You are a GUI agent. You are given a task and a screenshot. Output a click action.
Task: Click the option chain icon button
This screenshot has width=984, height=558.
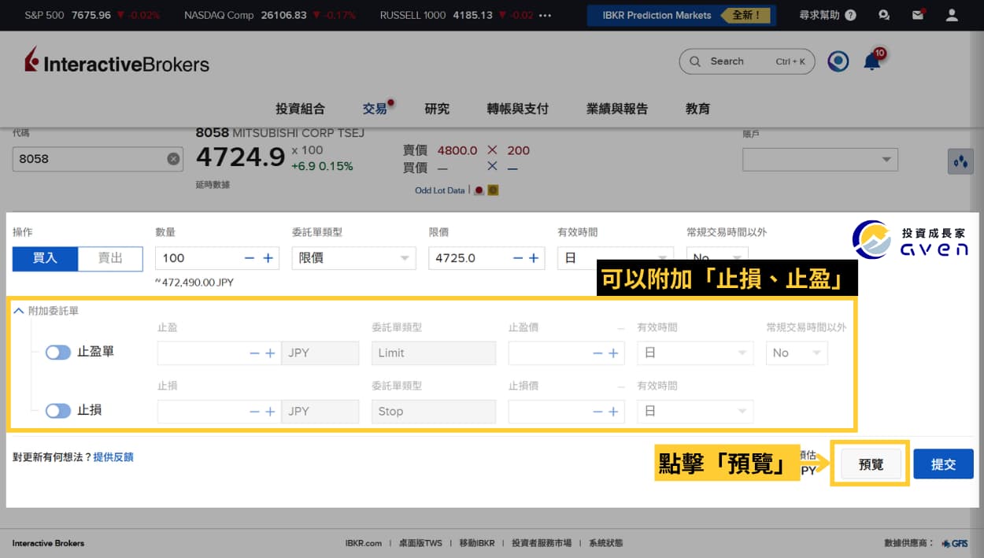(960, 161)
